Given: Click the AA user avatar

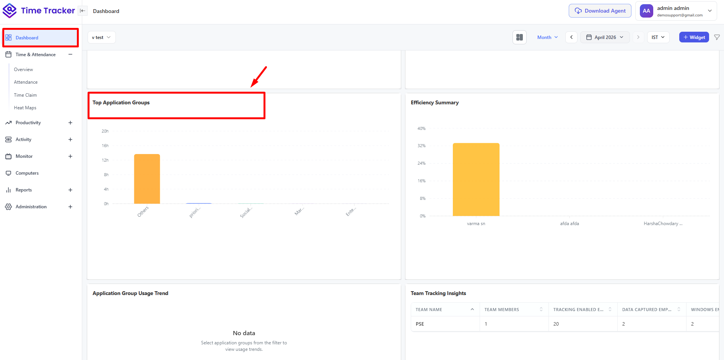Looking at the screenshot, I should [646, 11].
